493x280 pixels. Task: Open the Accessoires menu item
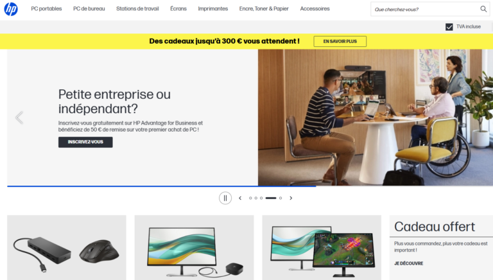point(315,9)
